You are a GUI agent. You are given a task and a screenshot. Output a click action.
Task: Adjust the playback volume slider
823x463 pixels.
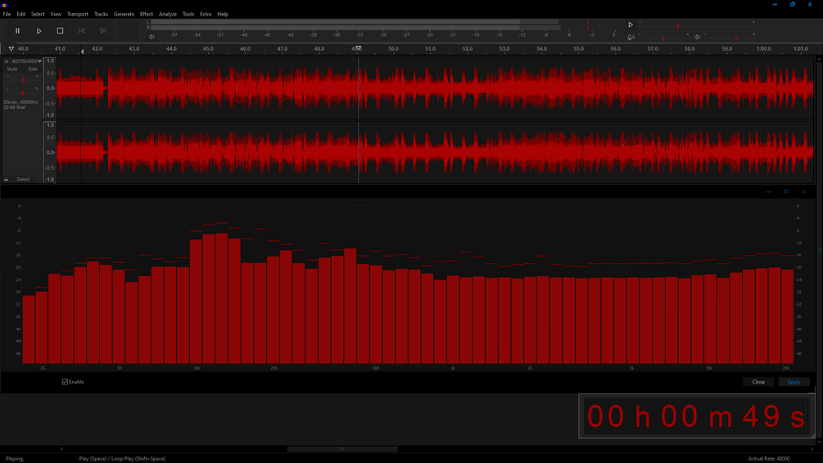coord(729,37)
